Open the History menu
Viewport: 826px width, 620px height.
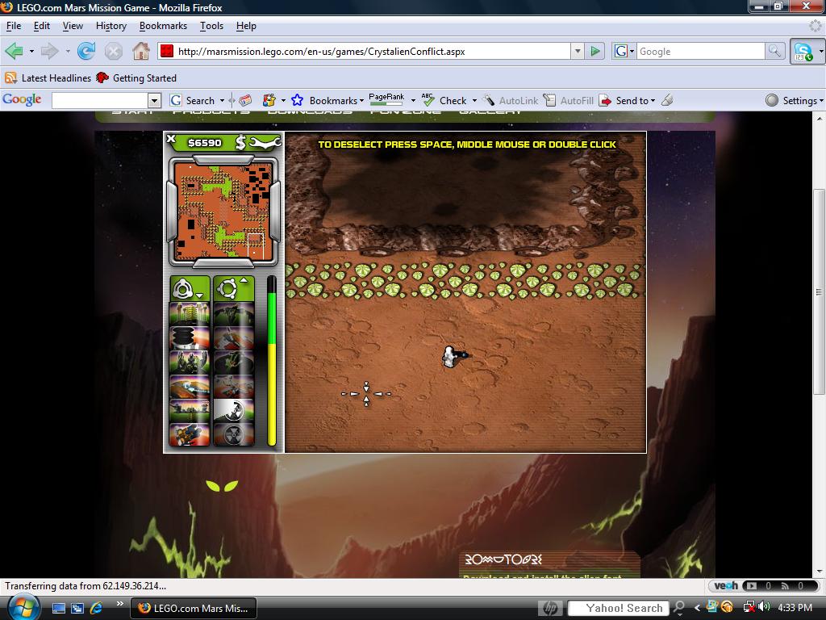[111, 26]
